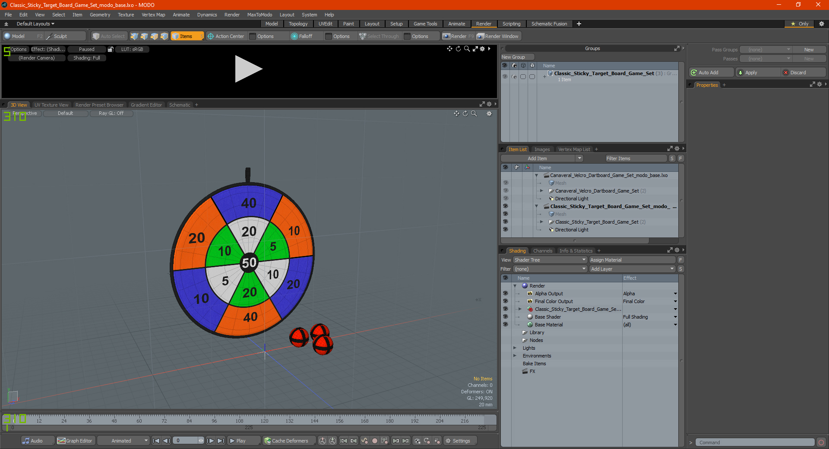The width and height of the screenshot is (829, 449).
Task: Select Edges selection mode icon
Action: pos(144,36)
